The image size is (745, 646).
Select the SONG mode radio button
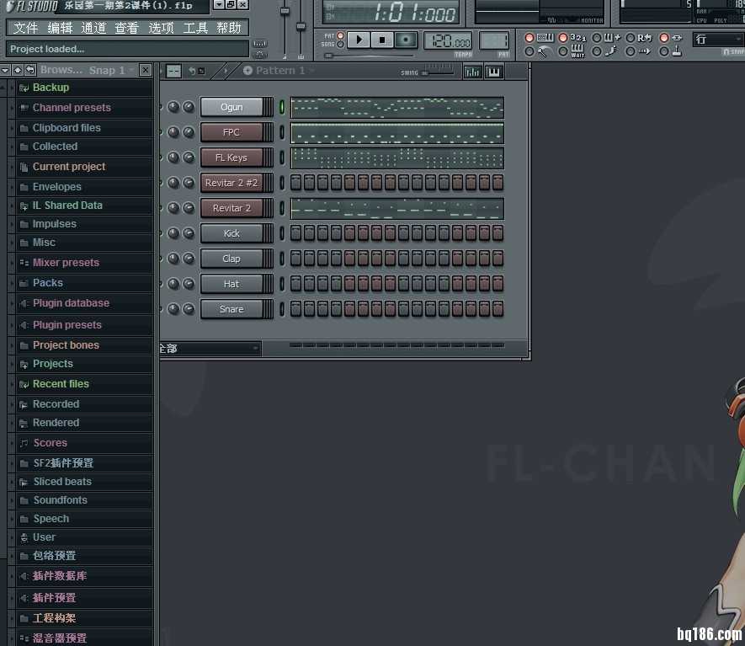(340, 44)
